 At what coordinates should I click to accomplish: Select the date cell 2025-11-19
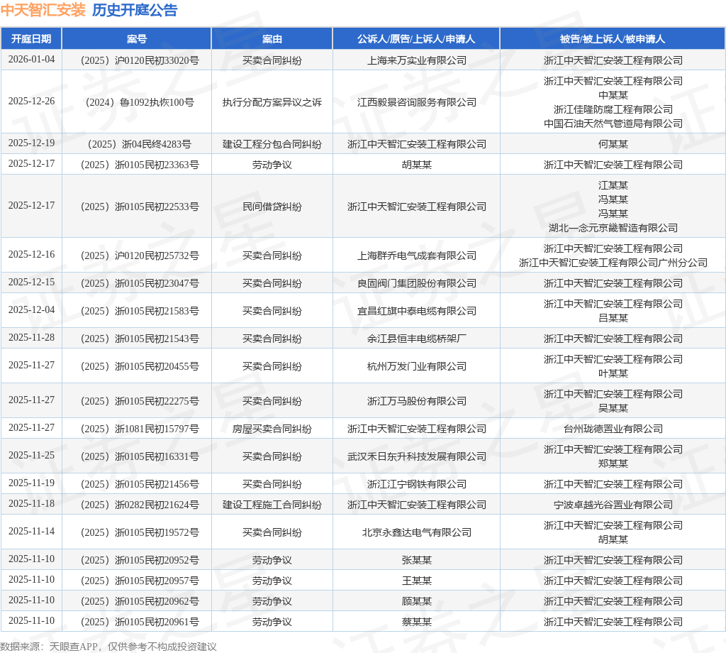31,483
